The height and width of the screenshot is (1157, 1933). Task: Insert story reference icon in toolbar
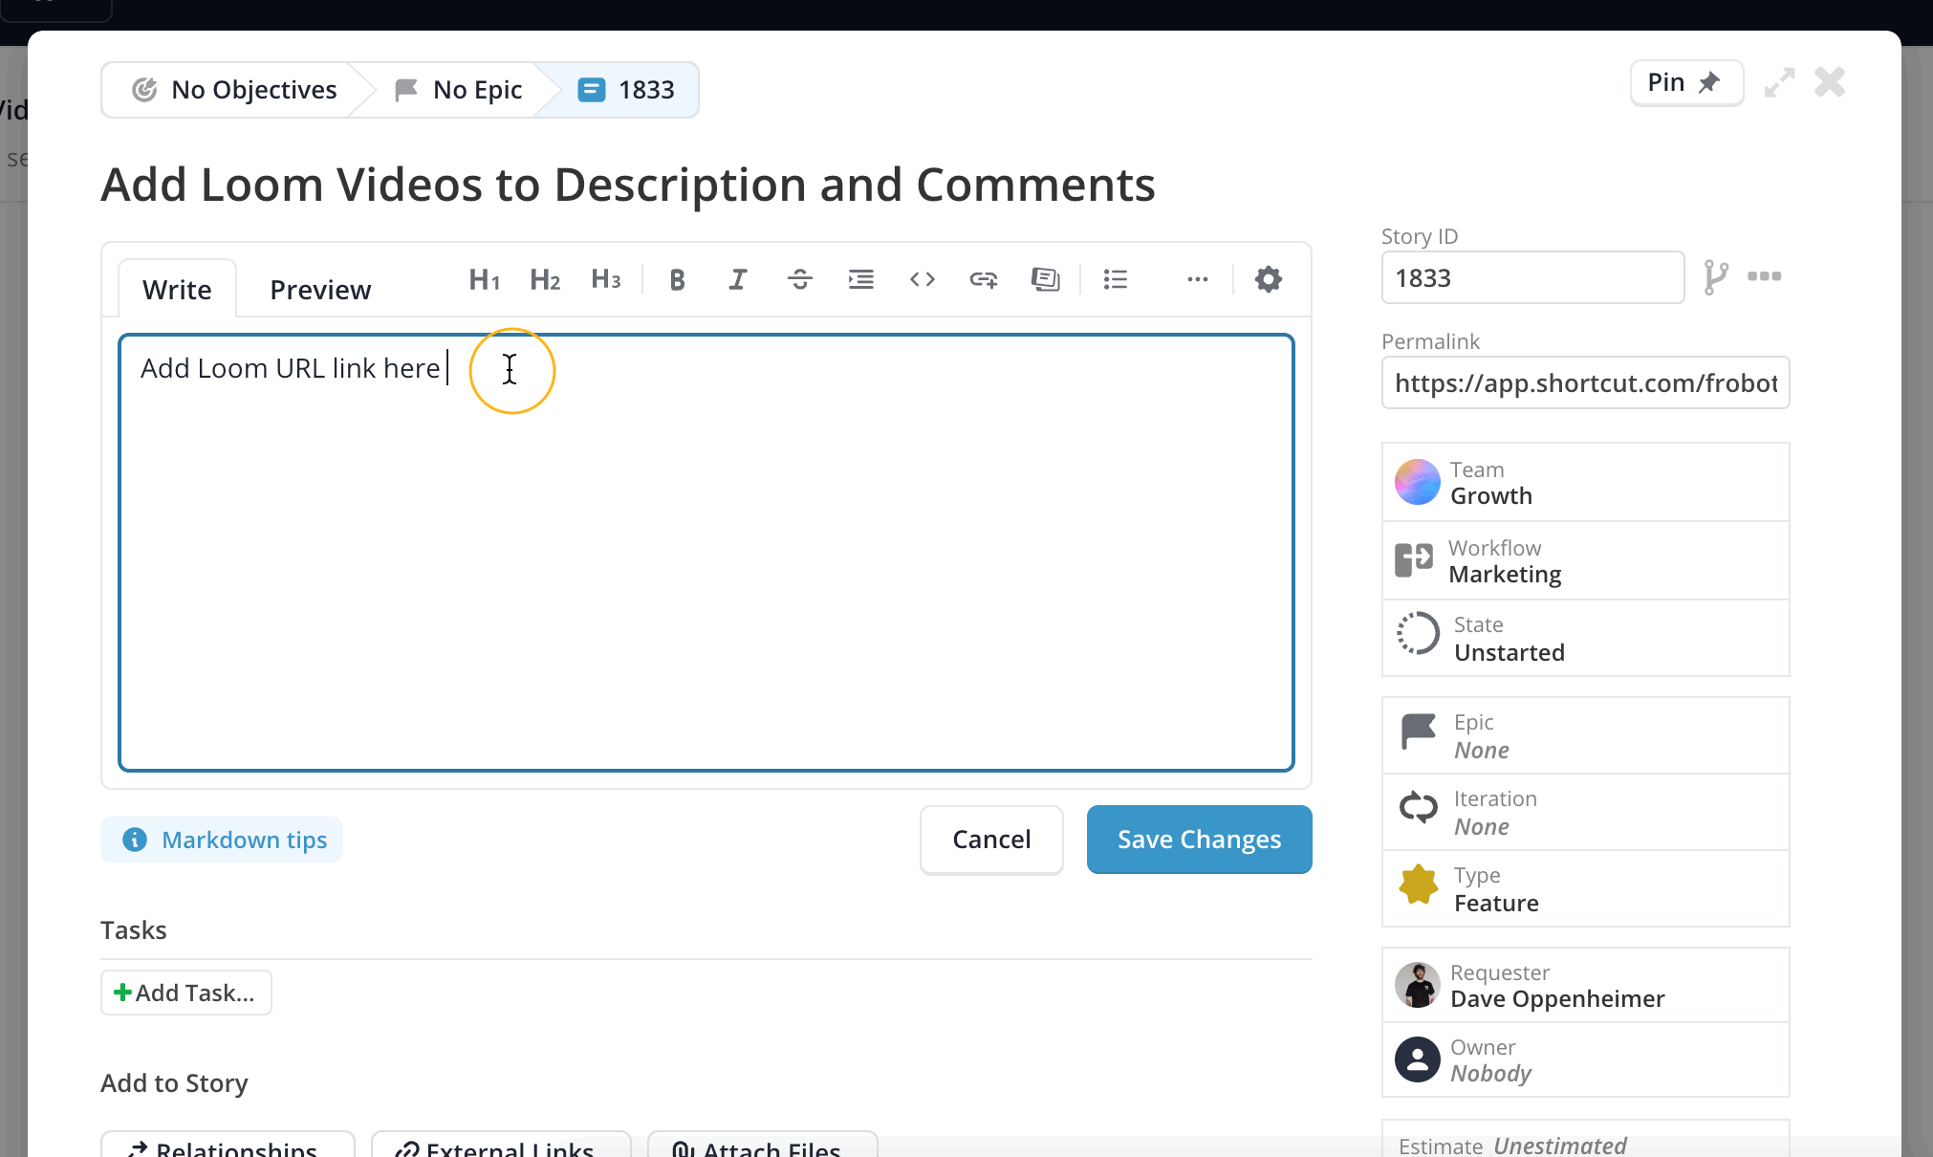click(1045, 279)
